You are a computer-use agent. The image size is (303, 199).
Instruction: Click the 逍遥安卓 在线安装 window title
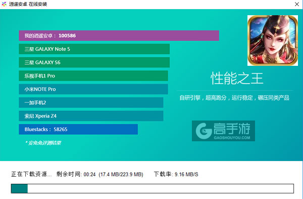(x=28, y=4)
